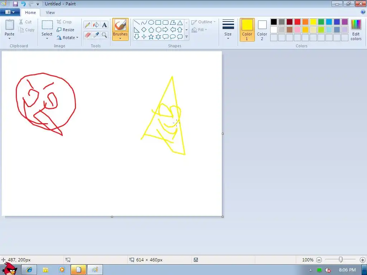Viewport: 367px width, 275px height.
Task: Open the shape Fill dropdown
Action: click(x=199, y=30)
